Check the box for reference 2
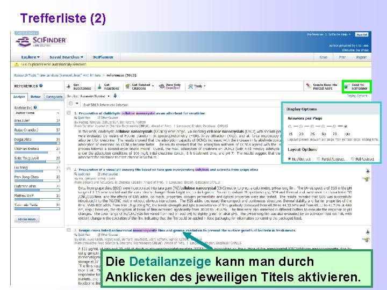387x290 pixels. (x=69, y=169)
